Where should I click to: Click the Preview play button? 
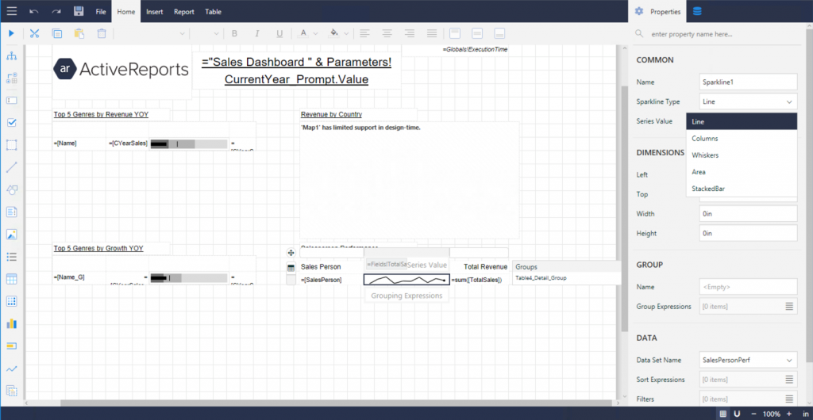click(11, 33)
